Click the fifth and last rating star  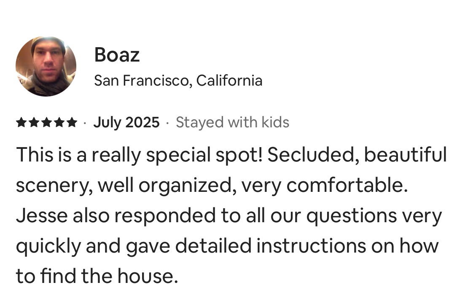pos(72,123)
